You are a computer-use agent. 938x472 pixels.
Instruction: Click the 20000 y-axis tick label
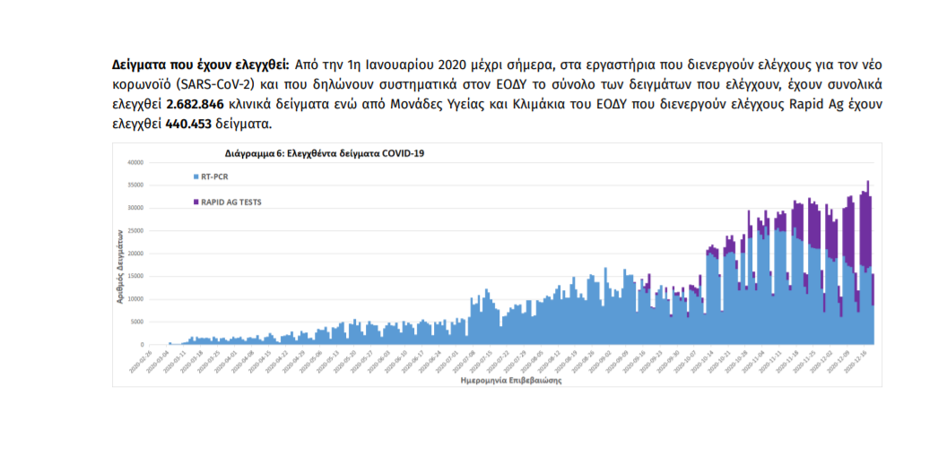[x=135, y=253]
